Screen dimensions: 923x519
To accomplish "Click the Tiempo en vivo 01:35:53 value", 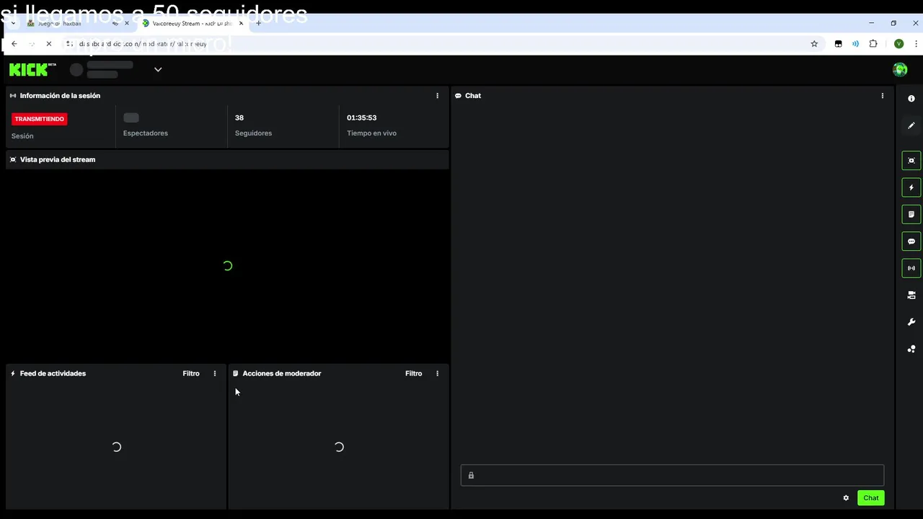I will pos(361,117).
